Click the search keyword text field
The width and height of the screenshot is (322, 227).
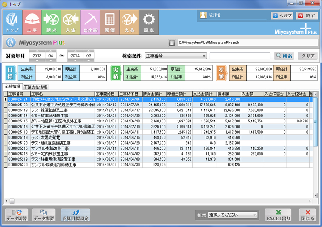tap(240, 56)
